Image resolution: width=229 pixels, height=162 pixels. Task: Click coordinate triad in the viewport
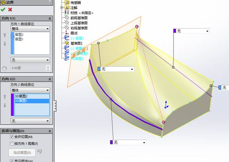coord(166,105)
